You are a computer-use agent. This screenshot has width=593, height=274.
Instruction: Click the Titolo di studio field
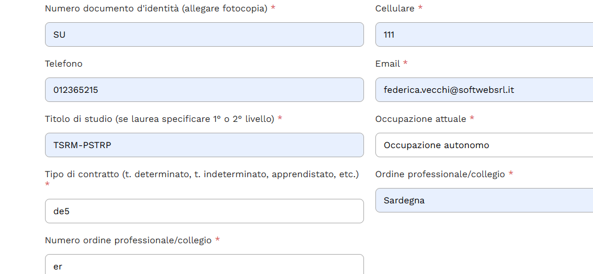point(204,145)
